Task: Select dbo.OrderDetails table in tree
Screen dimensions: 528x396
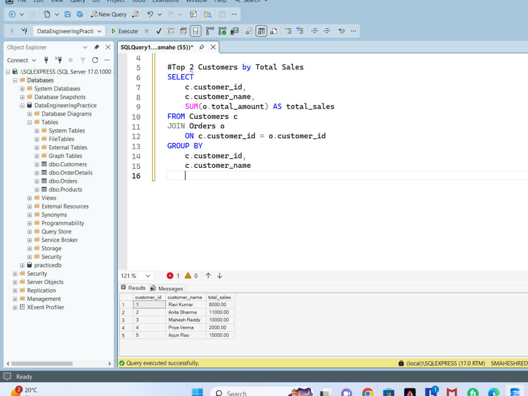Action: (70, 173)
